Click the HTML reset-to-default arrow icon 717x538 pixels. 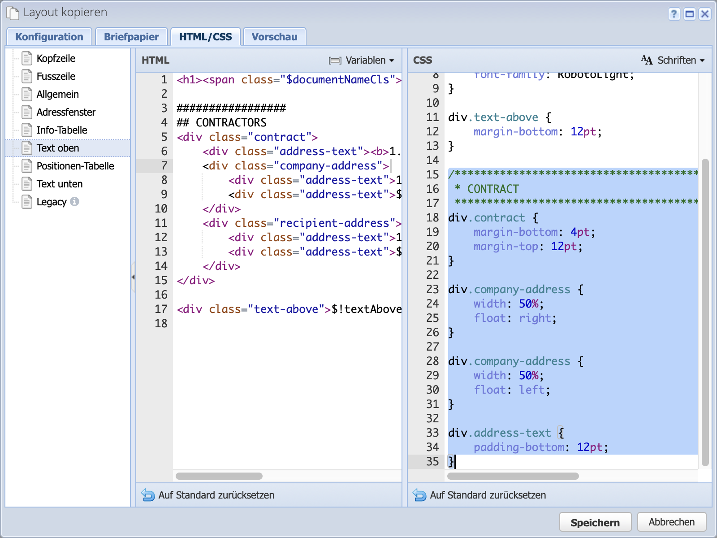pos(148,495)
